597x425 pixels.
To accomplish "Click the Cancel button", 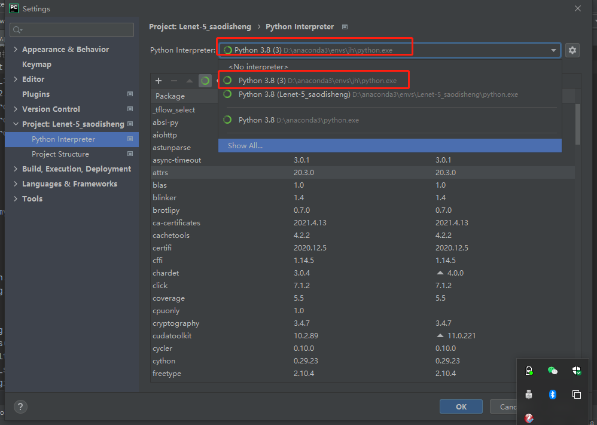I will click(x=503, y=406).
